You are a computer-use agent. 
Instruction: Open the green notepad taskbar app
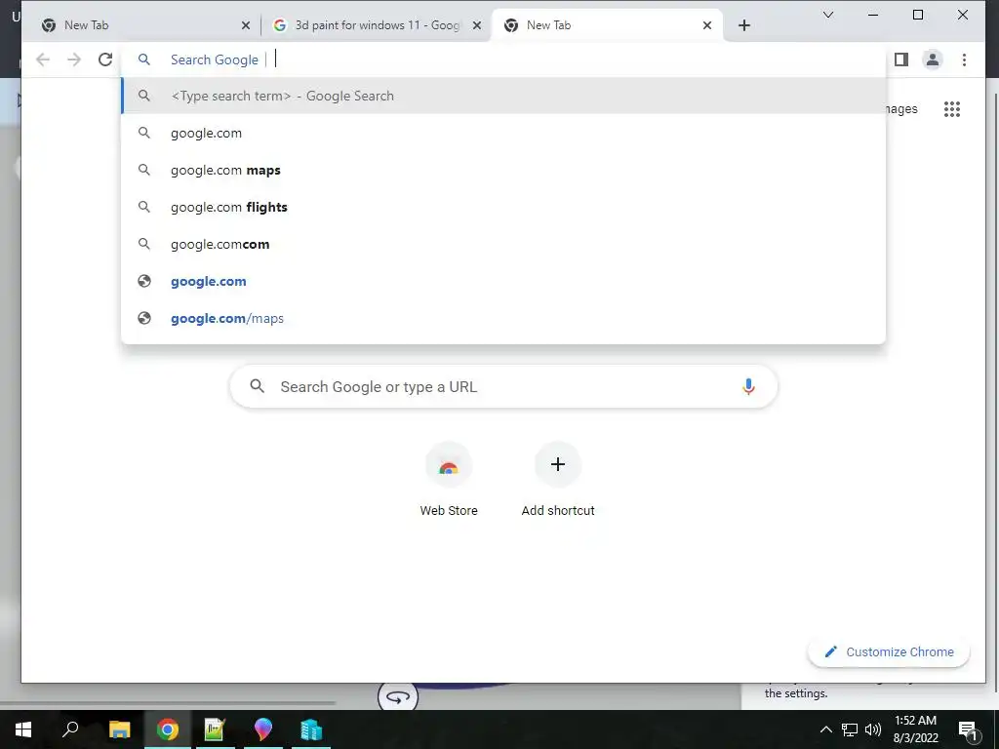(215, 729)
